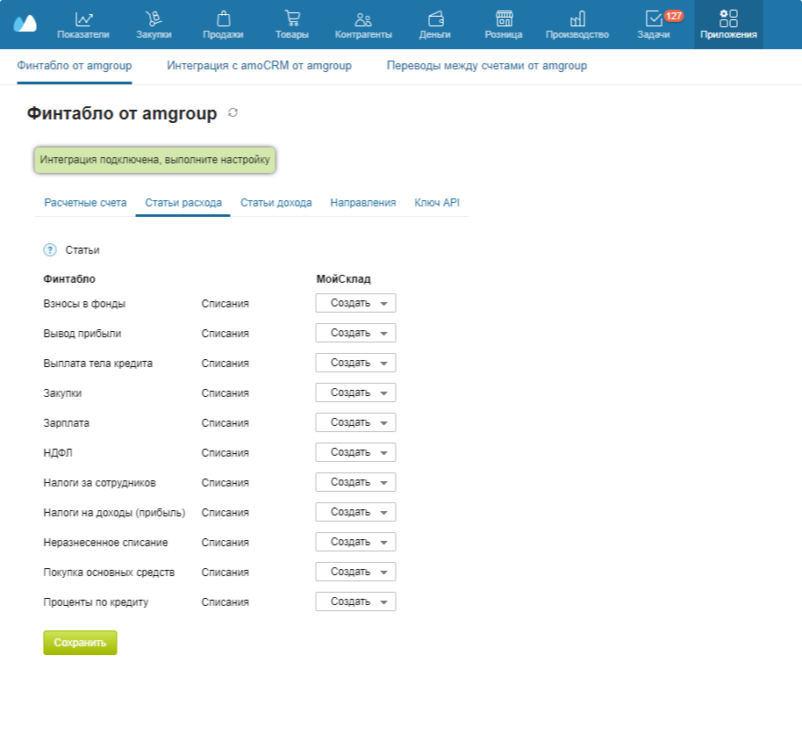Click the help question mark near Статьи
The height and width of the screenshot is (742, 802).
click(50, 249)
